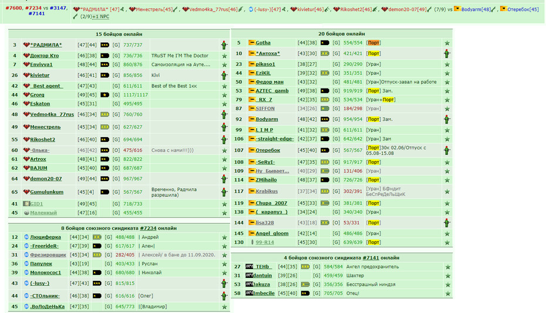The image size is (546, 313).
Task: Click the star icon in Gotha row
Action: [447, 43]
